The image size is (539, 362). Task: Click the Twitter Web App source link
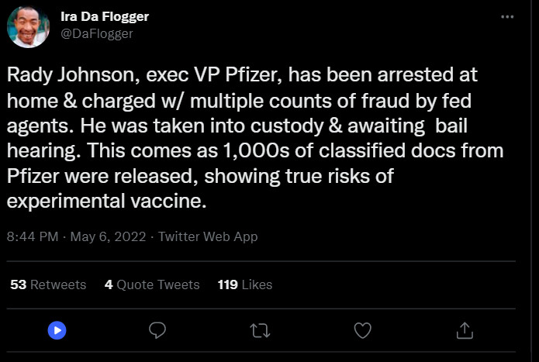tap(208, 236)
